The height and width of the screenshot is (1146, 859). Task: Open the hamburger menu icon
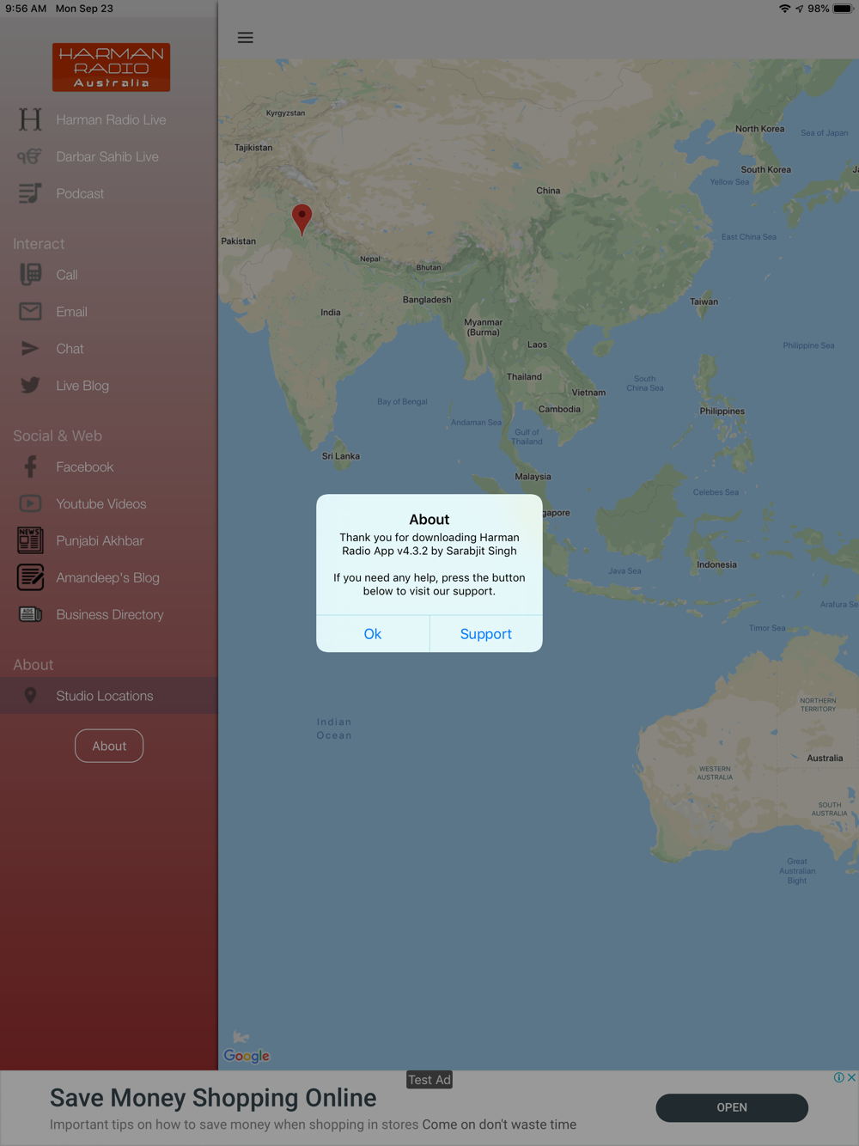pyautogui.click(x=246, y=38)
